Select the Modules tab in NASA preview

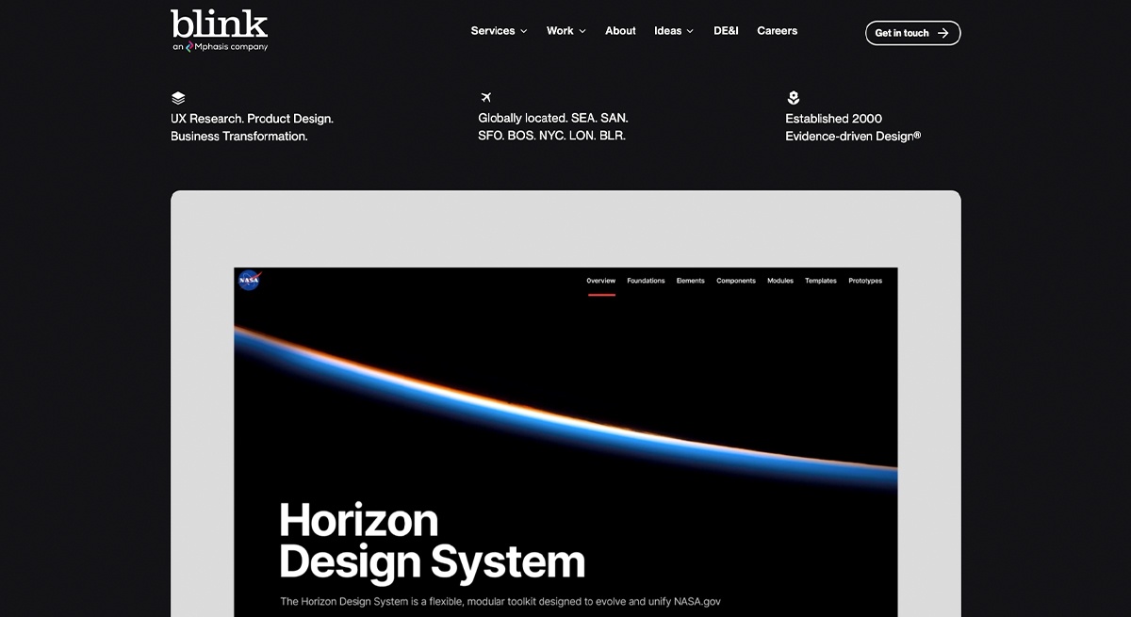tap(780, 281)
